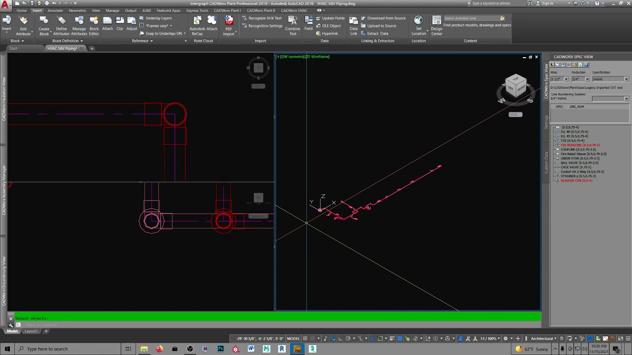Open the Architectural units dropdown
The height and width of the screenshot is (355, 632).
(x=544, y=338)
